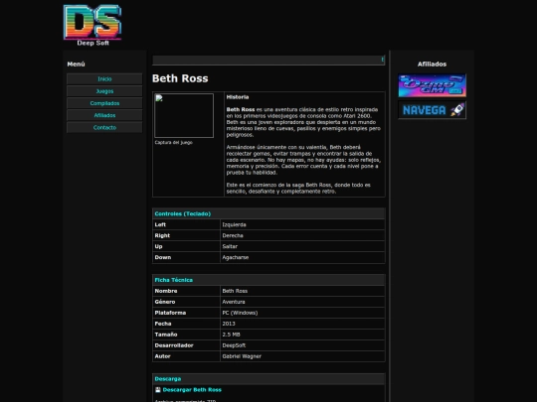Click the Plataforma row label
The width and height of the screenshot is (537, 402).
[x=170, y=313]
